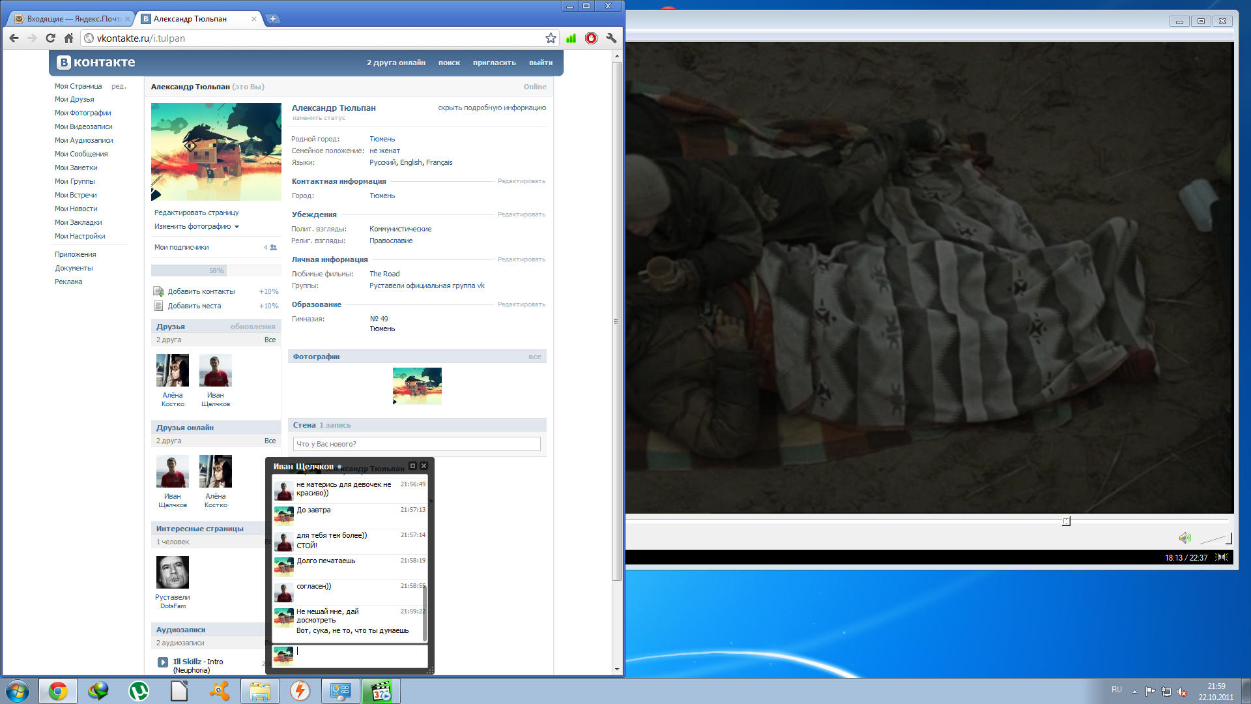Viewport: 1251px width, 704px height.
Task: Open Мои Аудиозаписи in the sidebar
Action: click(x=84, y=140)
